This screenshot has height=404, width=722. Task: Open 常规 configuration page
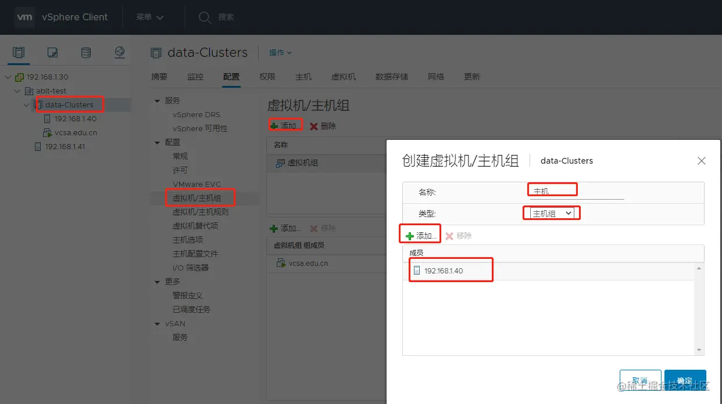tap(180, 157)
